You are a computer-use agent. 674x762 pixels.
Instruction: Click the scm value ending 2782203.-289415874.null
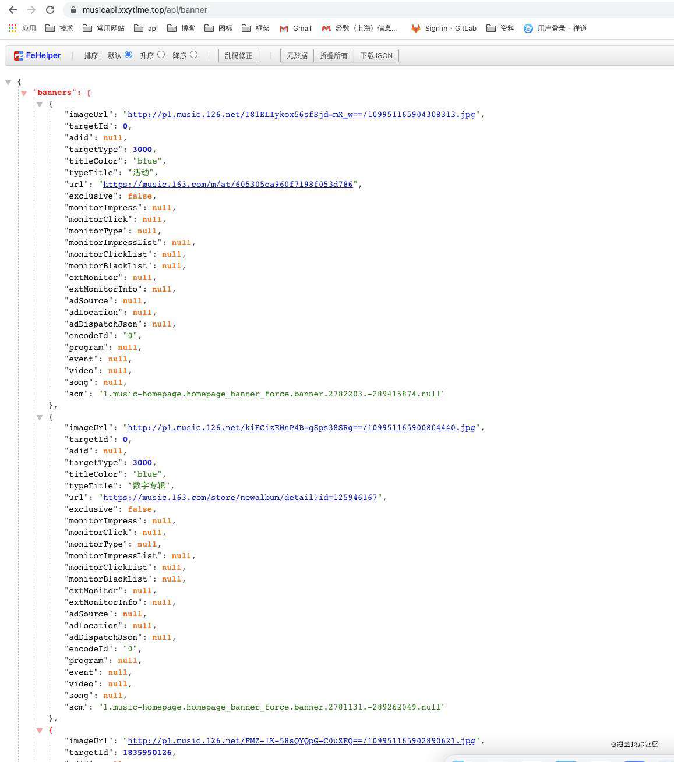click(x=272, y=394)
